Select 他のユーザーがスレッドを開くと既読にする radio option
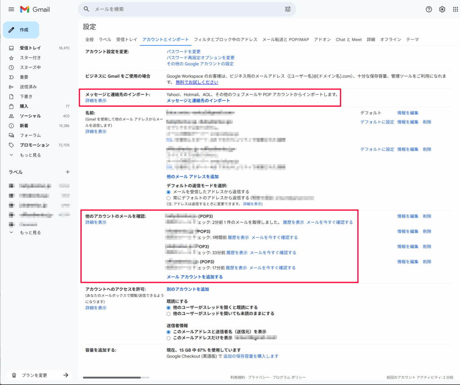 click(169, 307)
